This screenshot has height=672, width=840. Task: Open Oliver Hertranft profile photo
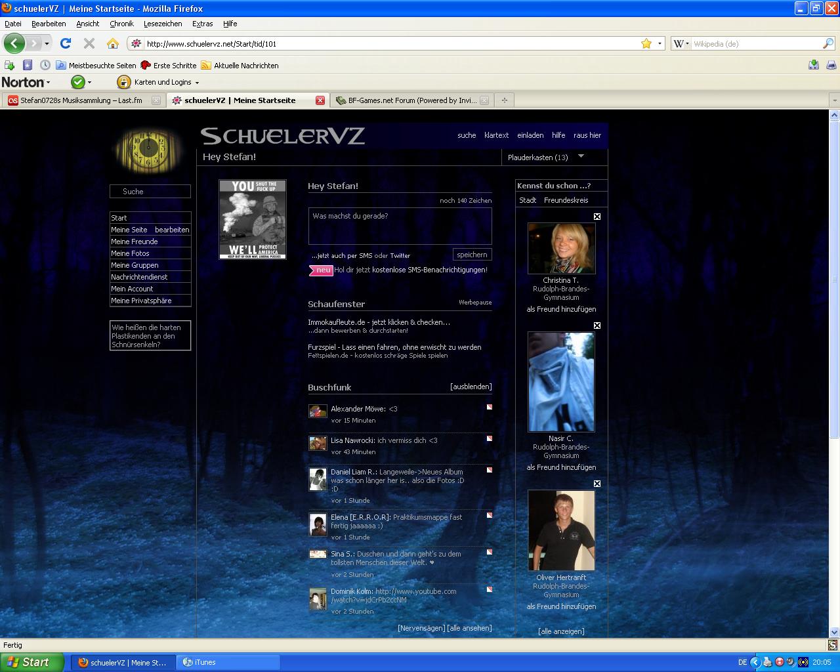pyautogui.click(x=562, y=530)
